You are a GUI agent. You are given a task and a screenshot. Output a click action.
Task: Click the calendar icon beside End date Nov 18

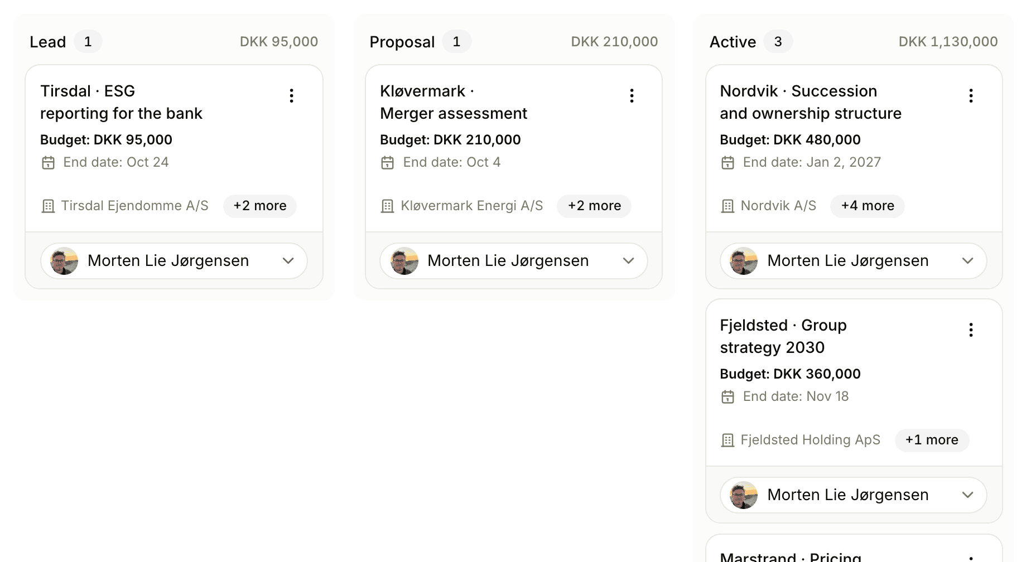728,397
